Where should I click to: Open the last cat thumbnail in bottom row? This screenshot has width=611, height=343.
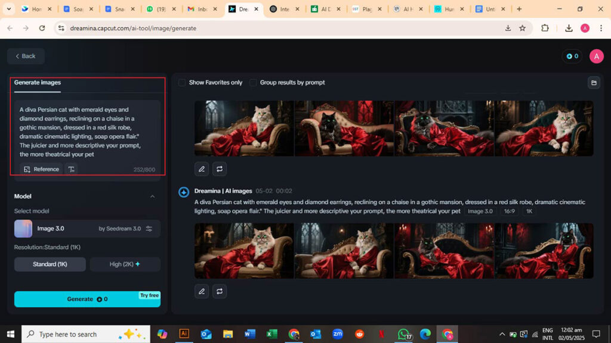(544, 251)
